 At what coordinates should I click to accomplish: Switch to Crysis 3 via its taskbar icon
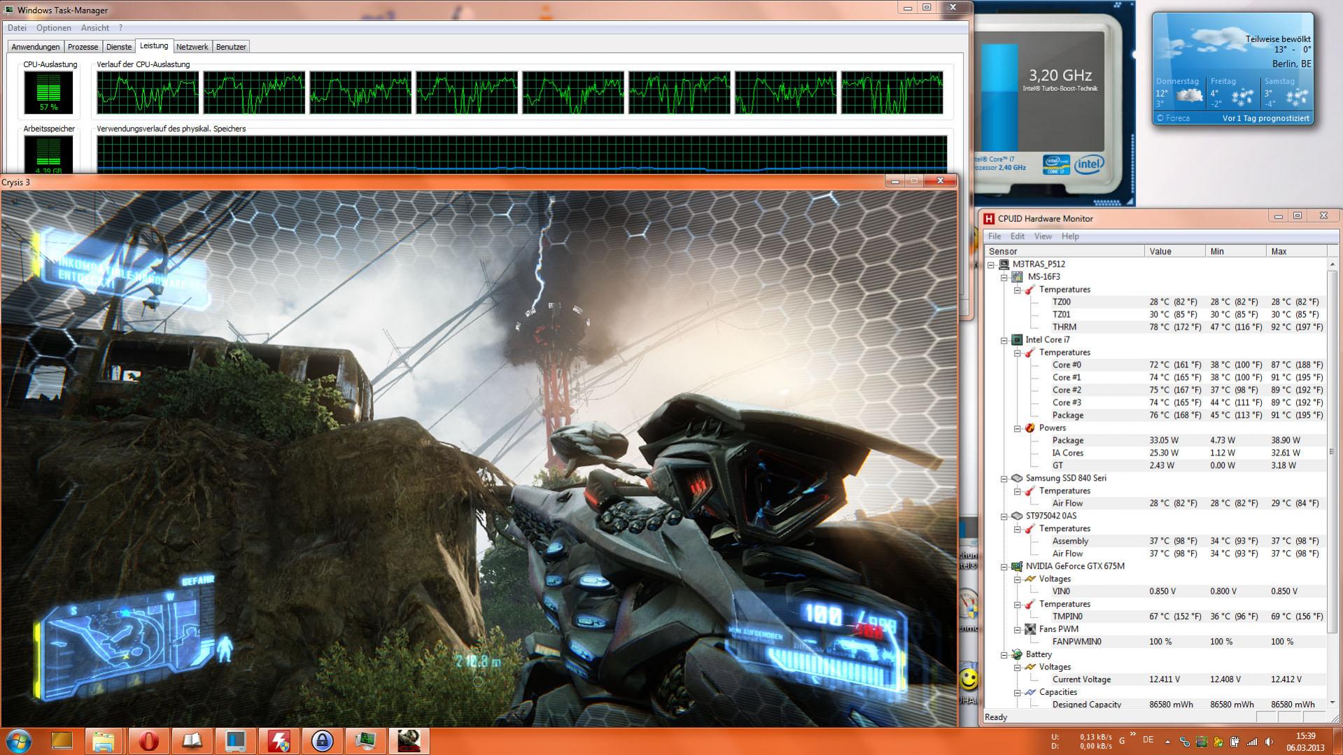tap(408, 741)
